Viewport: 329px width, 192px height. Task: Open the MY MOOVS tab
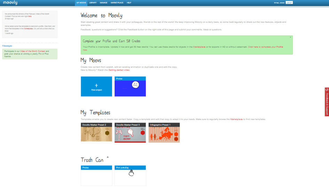[x=81, y=3]
